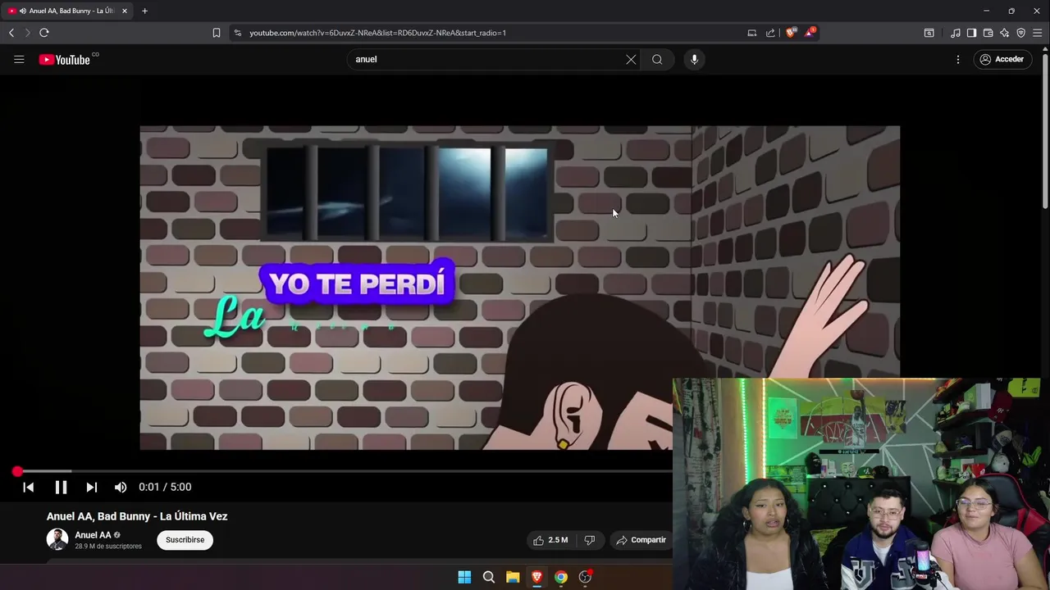Open the Brave Shields lion icon
Image resolution: width=1050 pixels, height=590 pixels.
tap(791, 33)
